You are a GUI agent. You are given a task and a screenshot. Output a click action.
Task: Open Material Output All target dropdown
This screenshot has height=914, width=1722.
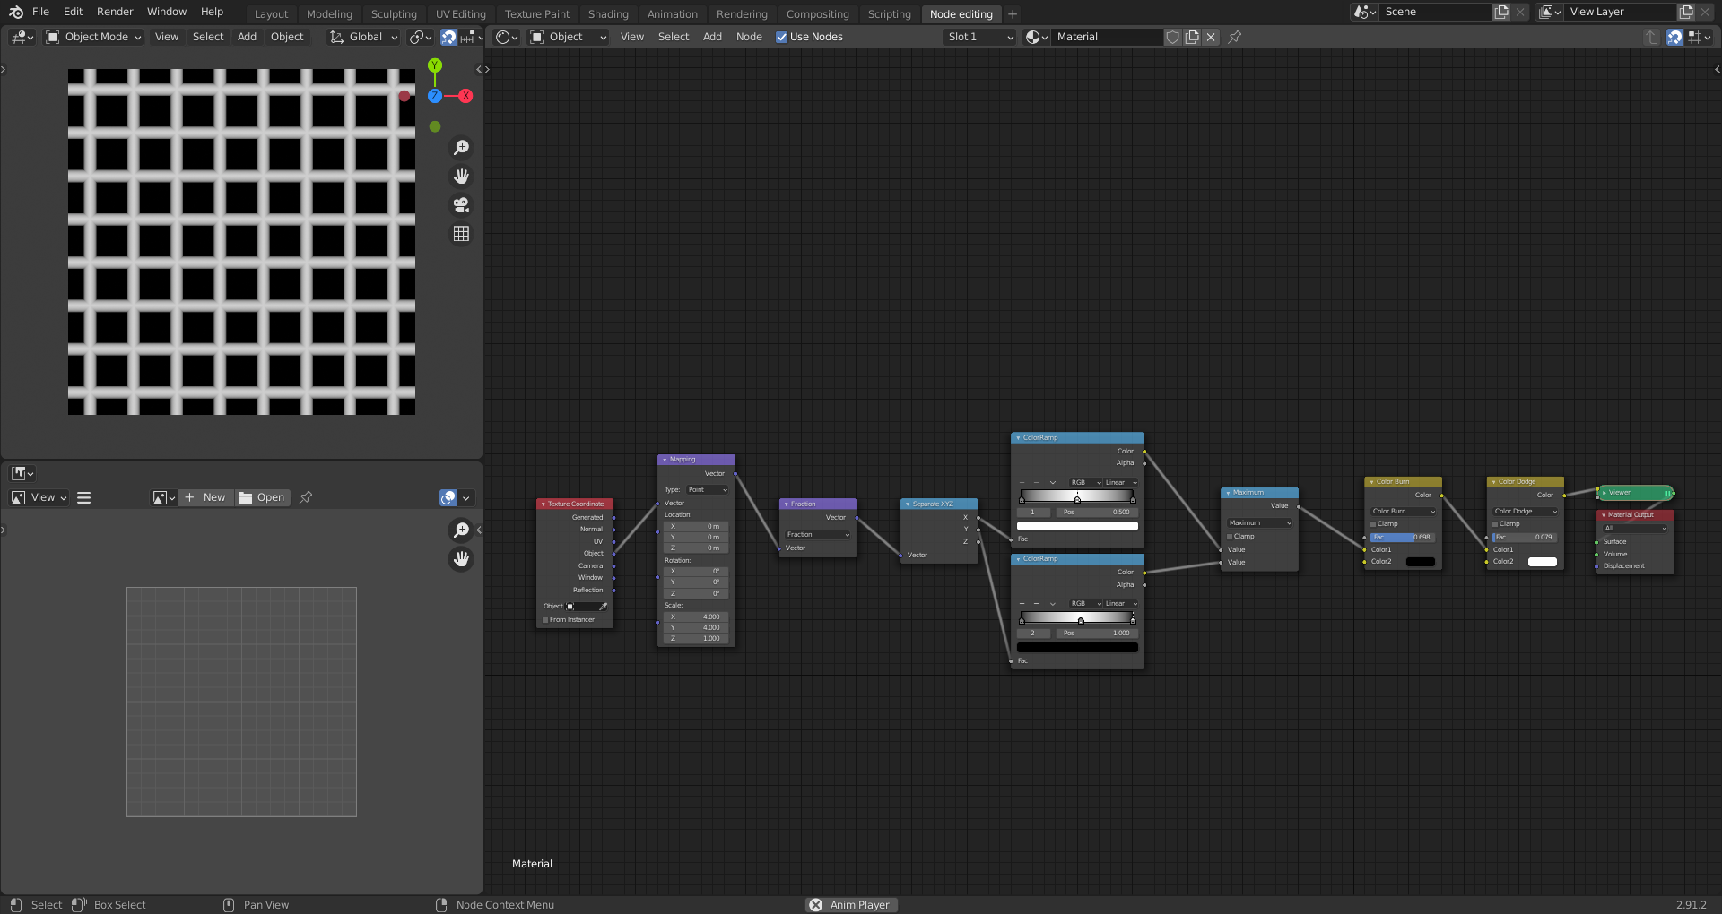(x=1635, y=529)
